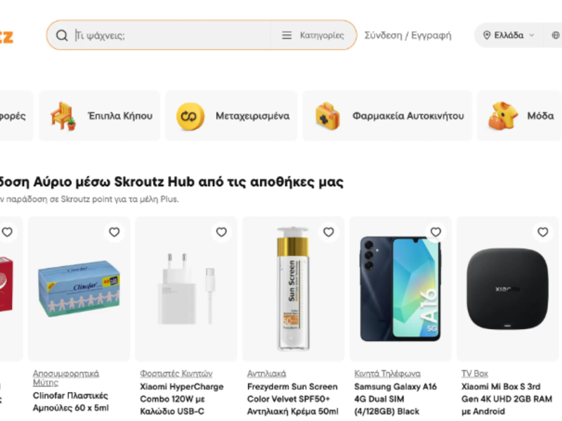Open Samsung Galaxy A16 product image
The width and height of the screenshot is (562, 421).
coord(400,289)
